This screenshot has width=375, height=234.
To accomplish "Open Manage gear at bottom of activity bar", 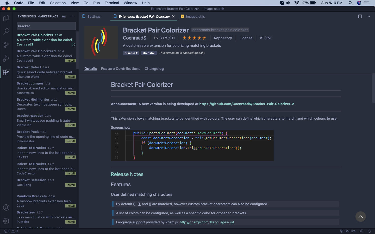I will pos(6,221).
